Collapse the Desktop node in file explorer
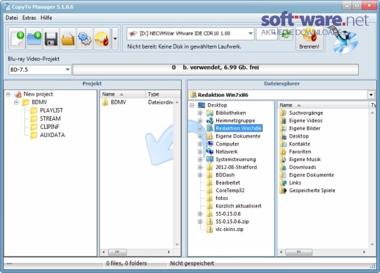 tap(192, 105)
